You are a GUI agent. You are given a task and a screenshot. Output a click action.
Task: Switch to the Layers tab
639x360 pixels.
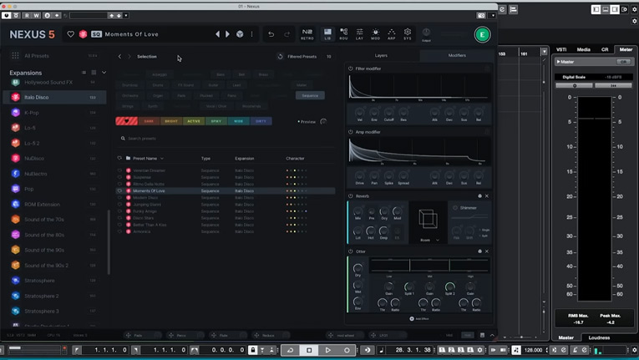[381, 55]
